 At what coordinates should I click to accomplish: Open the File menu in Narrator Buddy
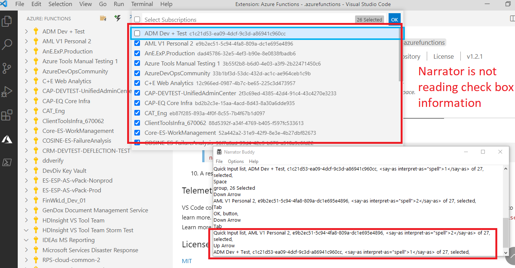pos(219,161)
